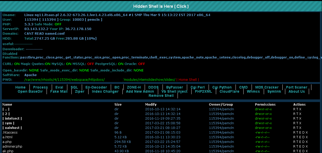Viewport: 322px width, 153px height.
Task: Open the DDOS tool
Action: [x=153, y=87]
